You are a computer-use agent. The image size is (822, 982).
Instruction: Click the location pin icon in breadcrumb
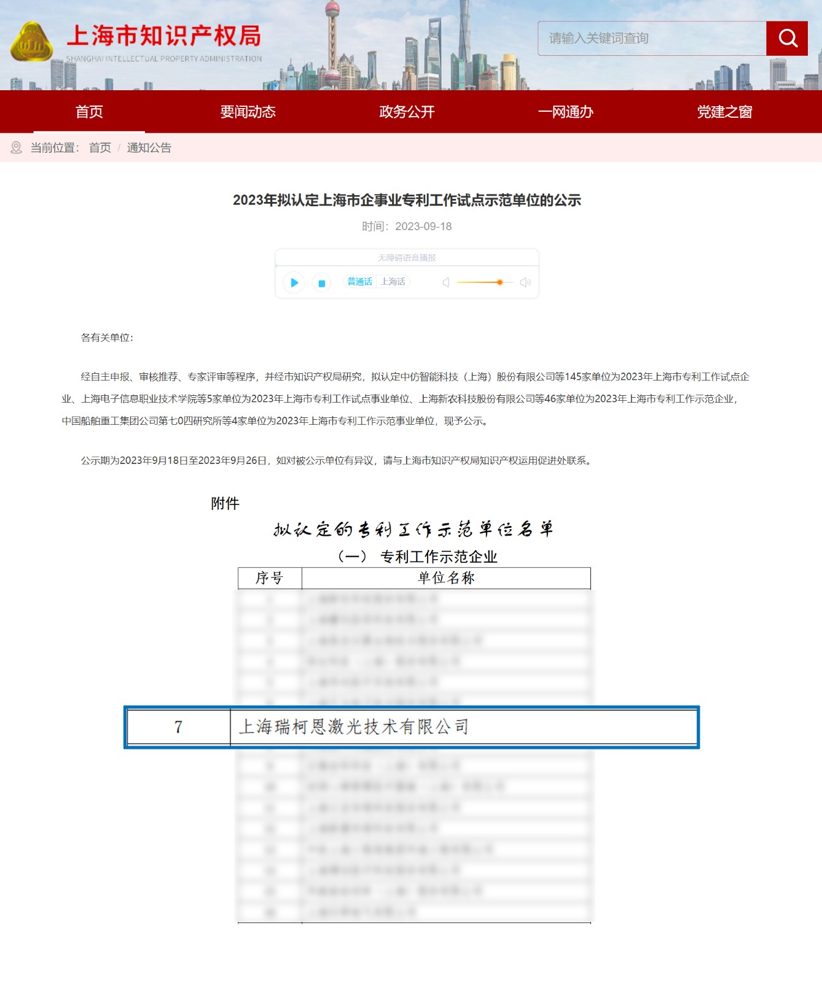pos(17,148)
